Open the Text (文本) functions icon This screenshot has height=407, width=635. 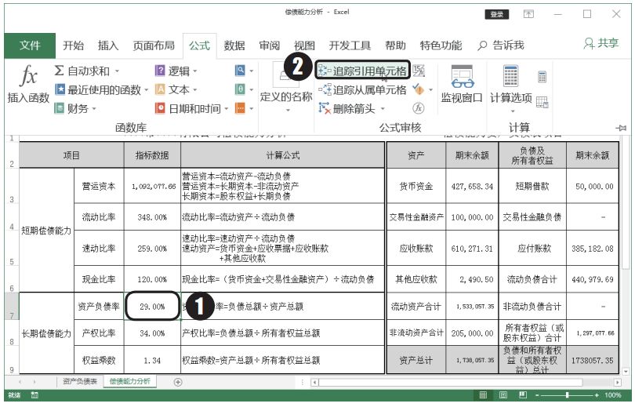pos(160,89)
